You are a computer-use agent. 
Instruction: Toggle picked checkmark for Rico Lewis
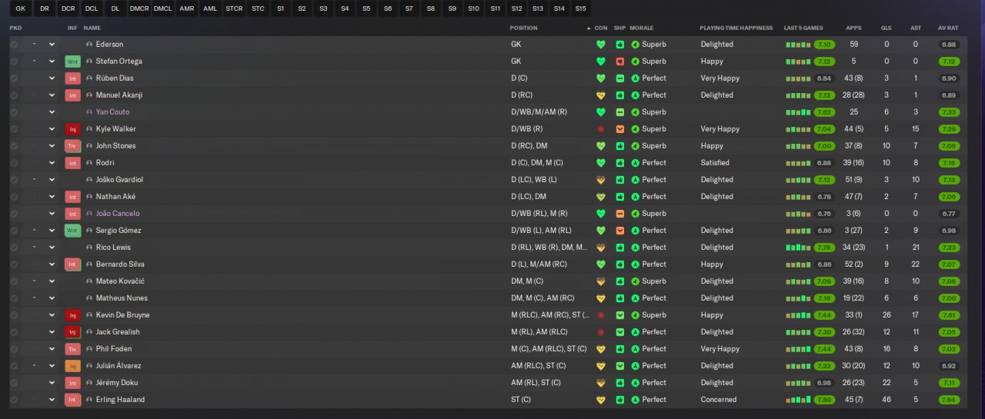14,248
